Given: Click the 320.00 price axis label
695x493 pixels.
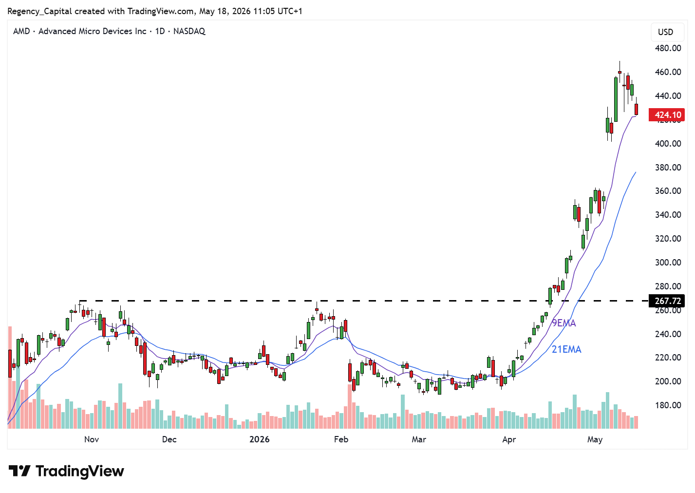Looking at the screenshot, I should tap(668, 239).
